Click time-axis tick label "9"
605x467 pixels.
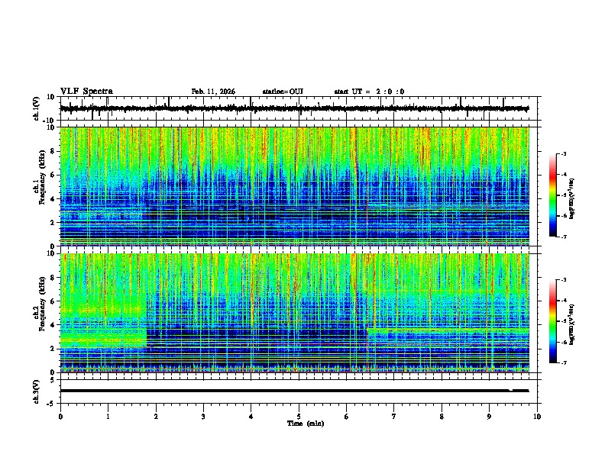tap(489, 417)
